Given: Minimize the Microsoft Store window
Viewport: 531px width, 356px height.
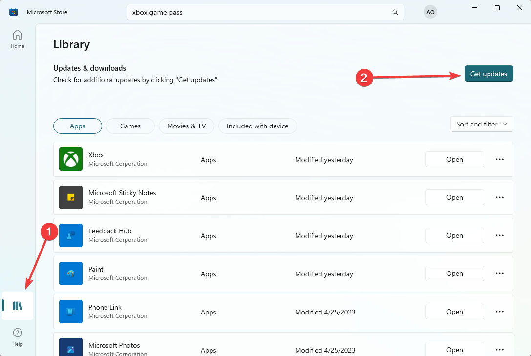Looking at the screenshot, I should [x=475, y=8].
